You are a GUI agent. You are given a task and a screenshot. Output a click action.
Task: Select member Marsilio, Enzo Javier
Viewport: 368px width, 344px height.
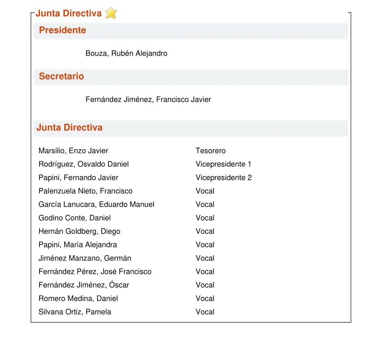click(73, 151)
